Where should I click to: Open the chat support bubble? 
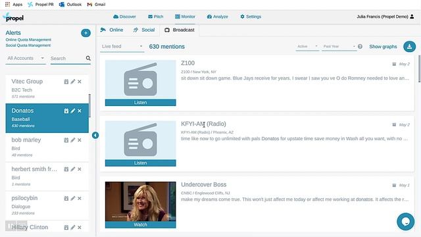coord(405,221)
